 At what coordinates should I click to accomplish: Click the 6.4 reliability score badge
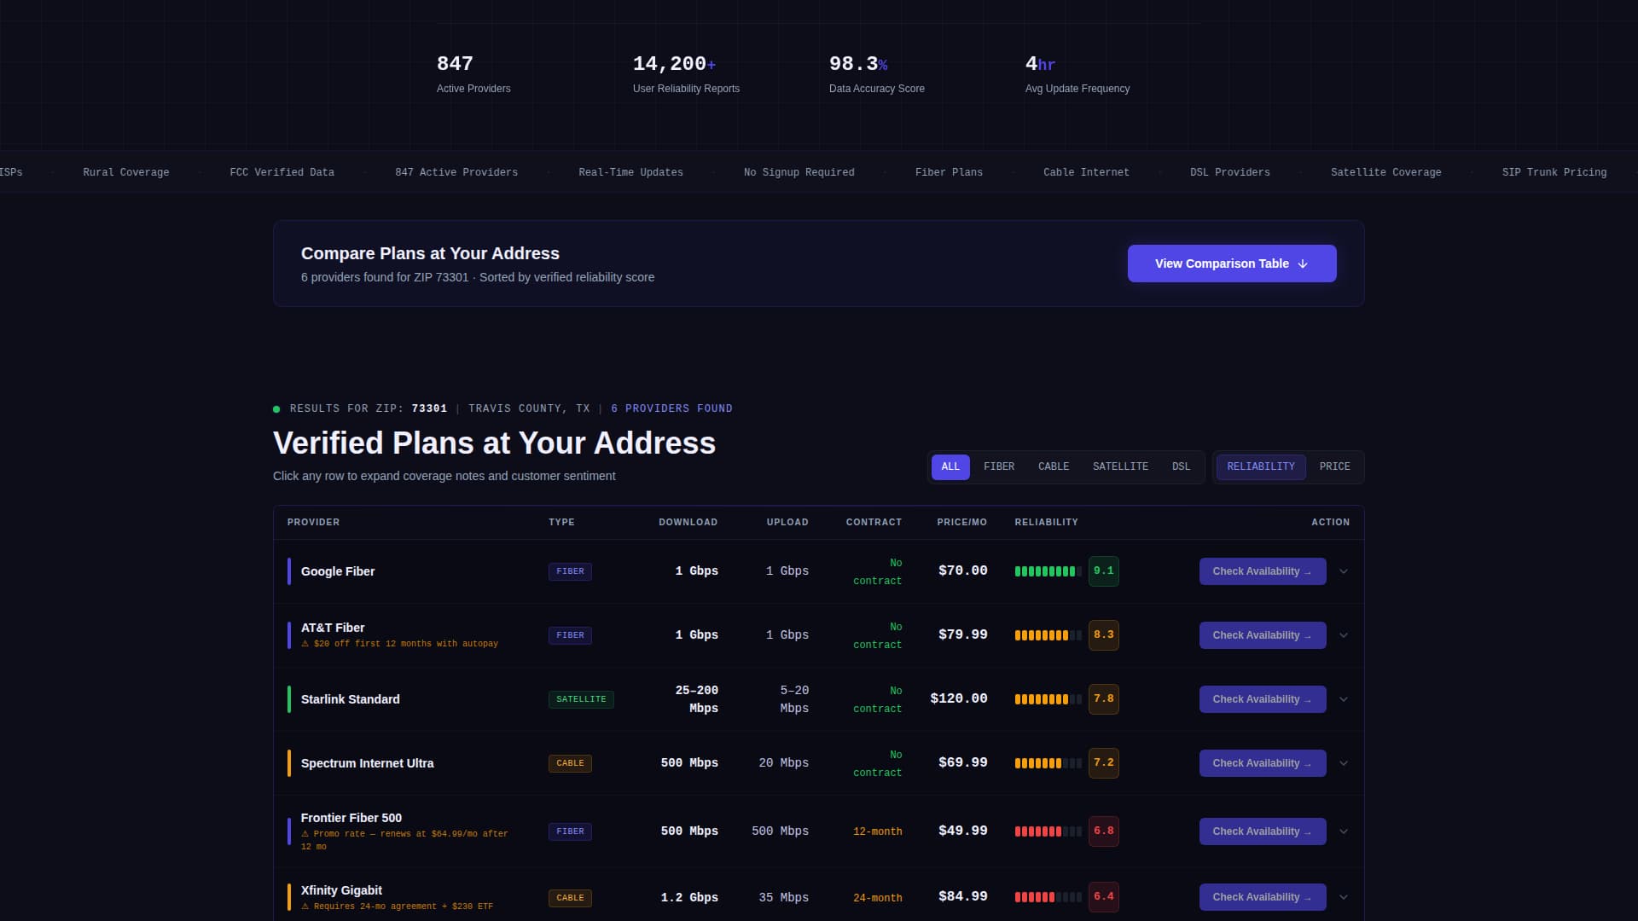coord(1104,897)
